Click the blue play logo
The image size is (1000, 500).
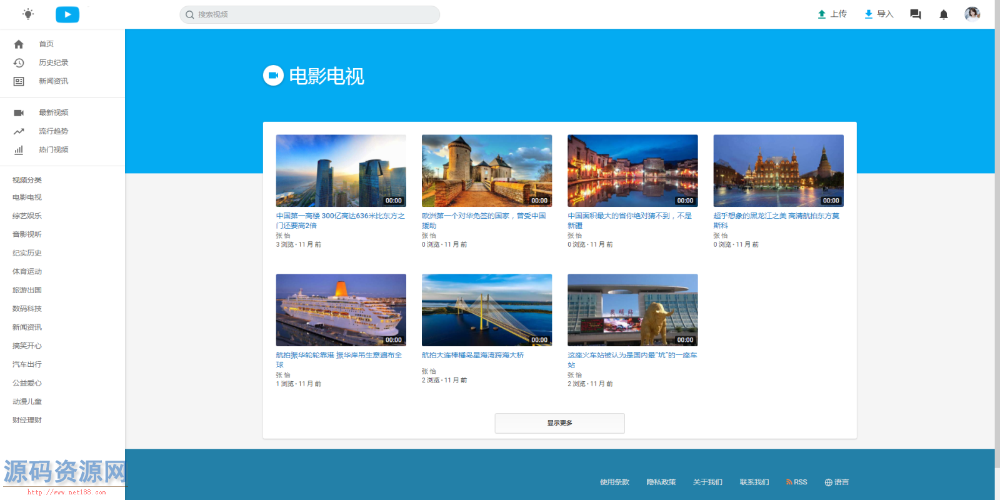(67, 14)
